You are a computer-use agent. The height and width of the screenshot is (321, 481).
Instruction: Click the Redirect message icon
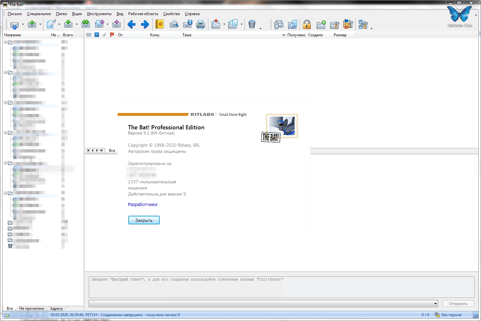117,24
